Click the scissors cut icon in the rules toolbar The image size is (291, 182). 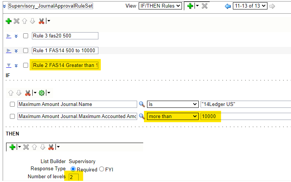point(42,21)
